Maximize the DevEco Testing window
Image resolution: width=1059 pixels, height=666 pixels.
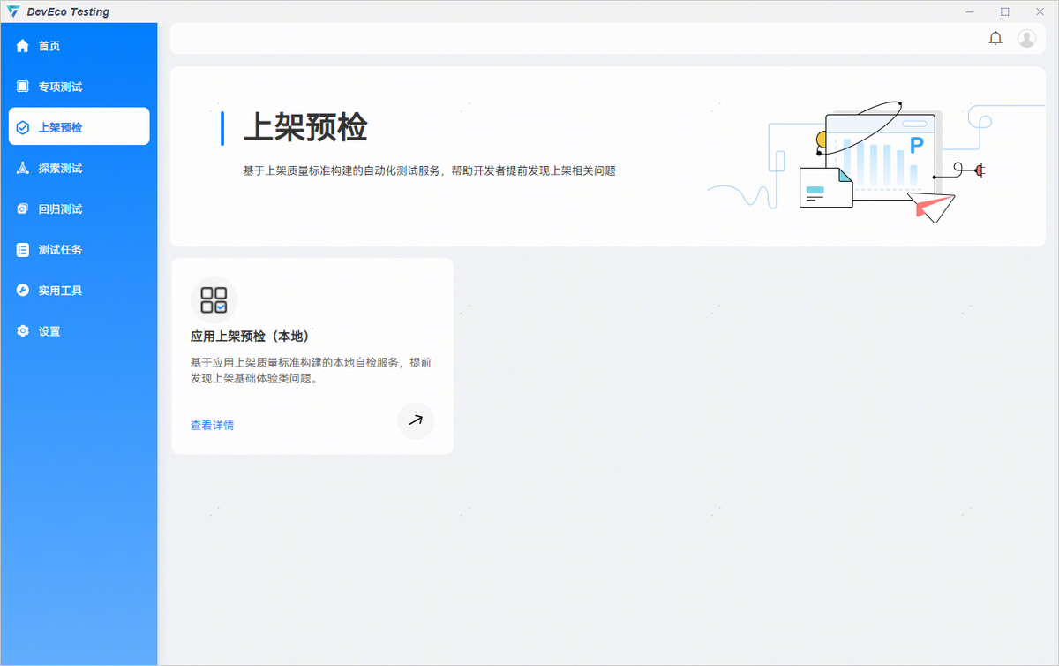coord(1004,11)
